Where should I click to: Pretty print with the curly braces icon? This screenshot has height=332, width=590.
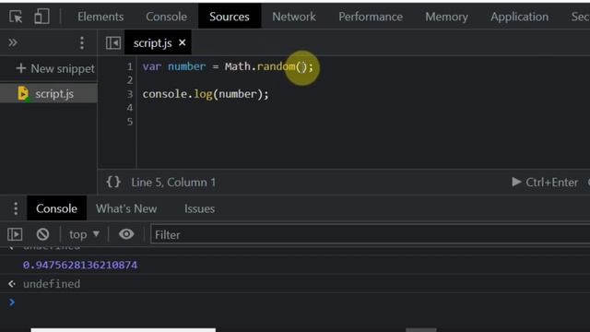click(113, 183)
